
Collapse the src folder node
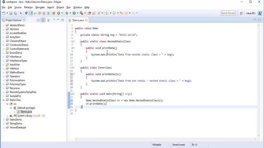point(7,104)
